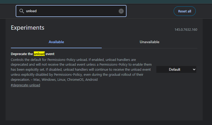Open the Default dropdown for deprecate-unload
The height and width of the screenshot is (125, 212).
click(176, 69)
